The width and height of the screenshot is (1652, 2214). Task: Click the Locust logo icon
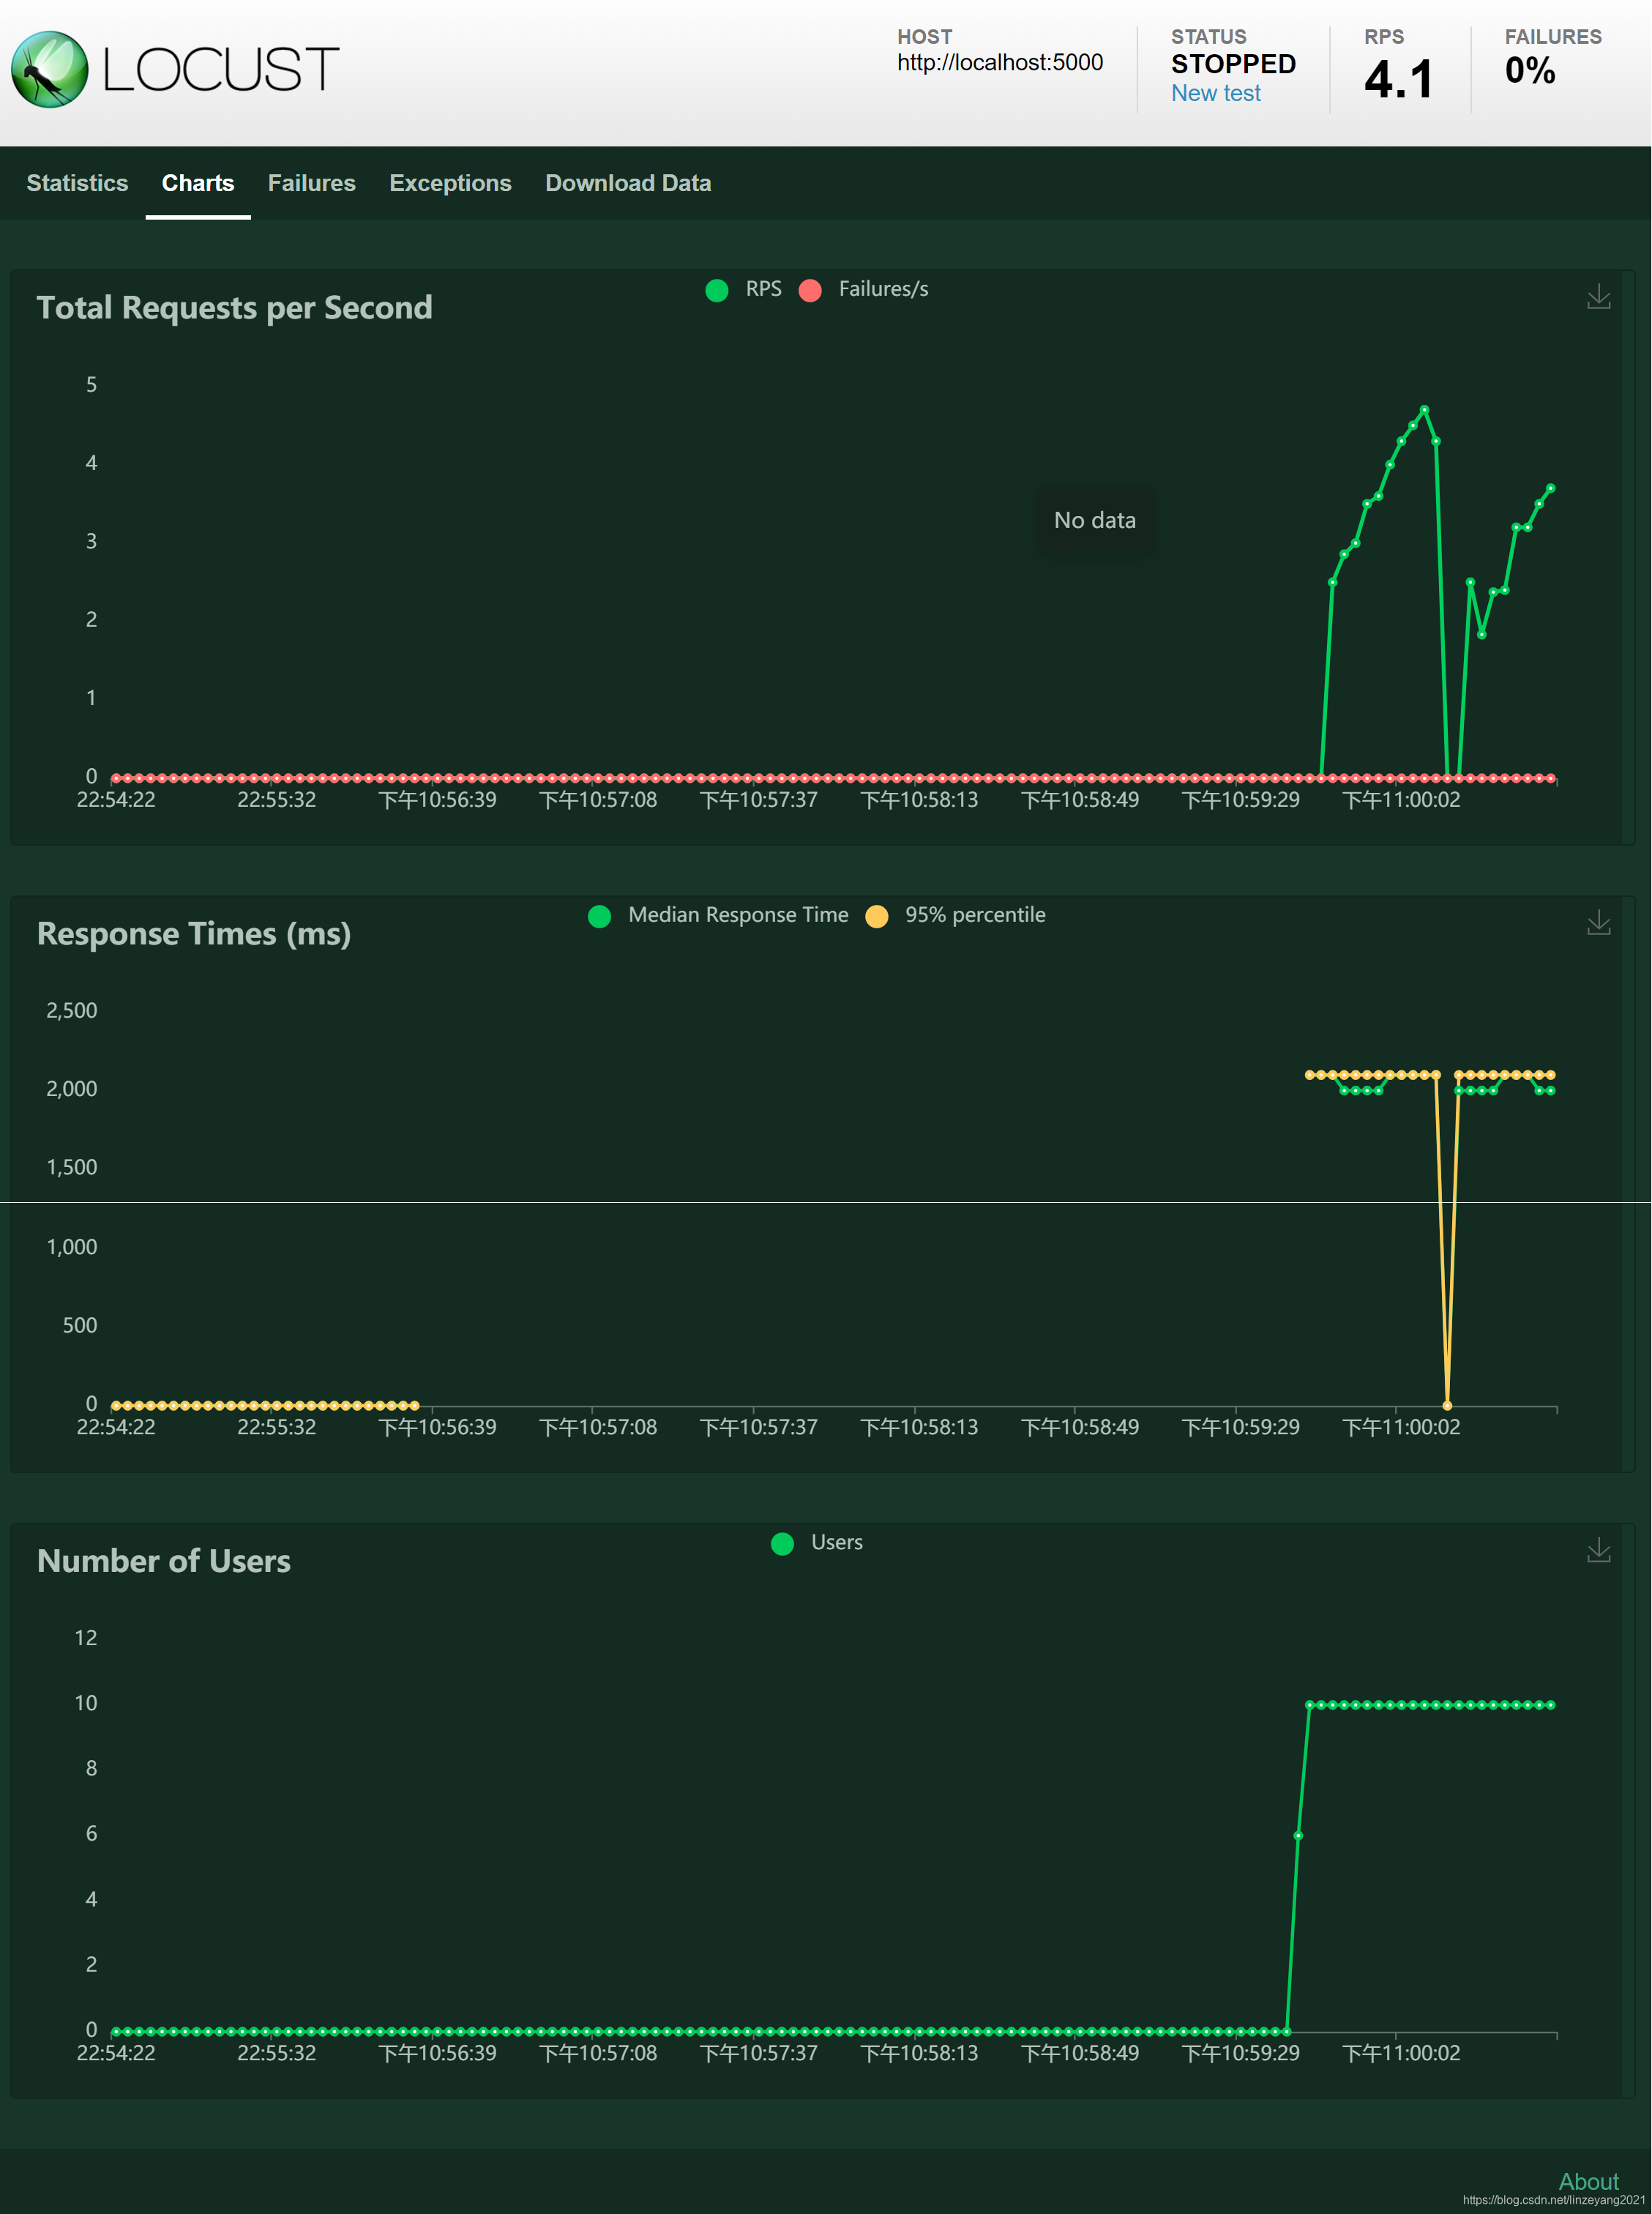tap(49, 69)
